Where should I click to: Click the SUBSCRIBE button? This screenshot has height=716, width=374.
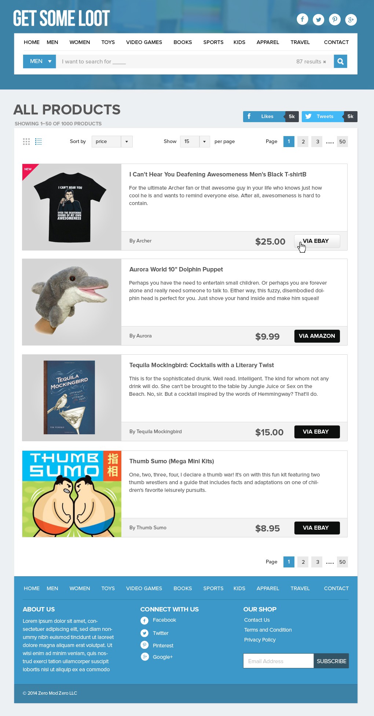click(x=331, y=661)
